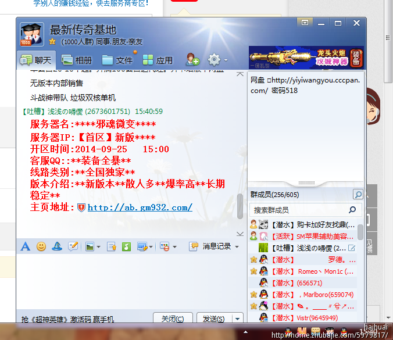
Task: Switch to the 聊天 tab
Action: click(x=37, y=60)
